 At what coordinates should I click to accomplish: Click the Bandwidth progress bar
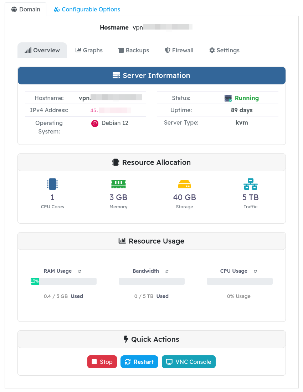click(151, 281)
